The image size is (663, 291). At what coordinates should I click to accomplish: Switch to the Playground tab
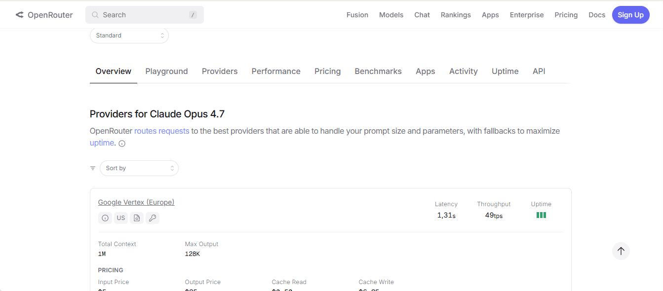click(166, 71)
